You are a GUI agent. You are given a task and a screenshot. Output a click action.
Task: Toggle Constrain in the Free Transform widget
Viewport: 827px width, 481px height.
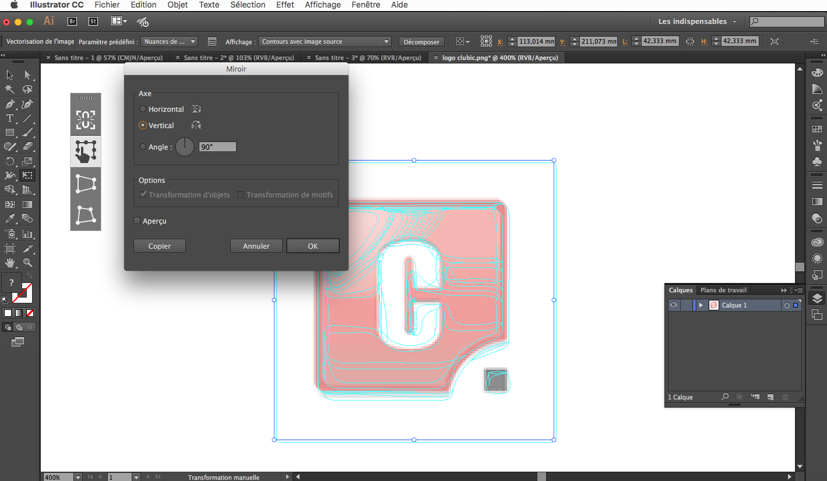[x=86, y=120]
